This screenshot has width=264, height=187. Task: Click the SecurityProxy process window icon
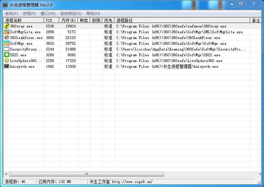tap(6, 49)
